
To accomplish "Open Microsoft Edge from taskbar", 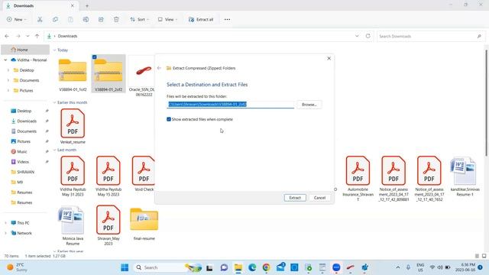I will pyautogui.click(x=252, y=267).
